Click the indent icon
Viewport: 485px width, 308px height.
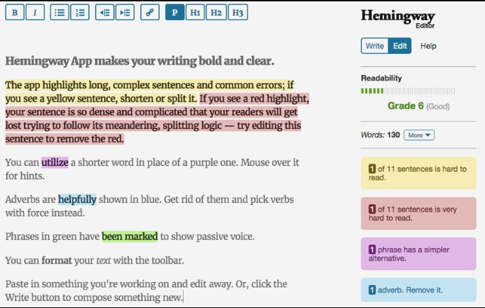click(x=125, y=12)
